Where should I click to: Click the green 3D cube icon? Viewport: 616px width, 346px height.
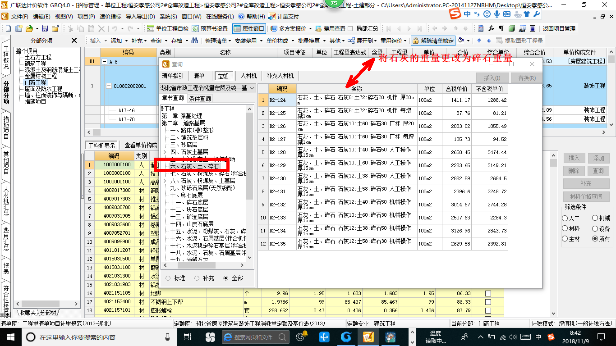click(x=511, y=28)
